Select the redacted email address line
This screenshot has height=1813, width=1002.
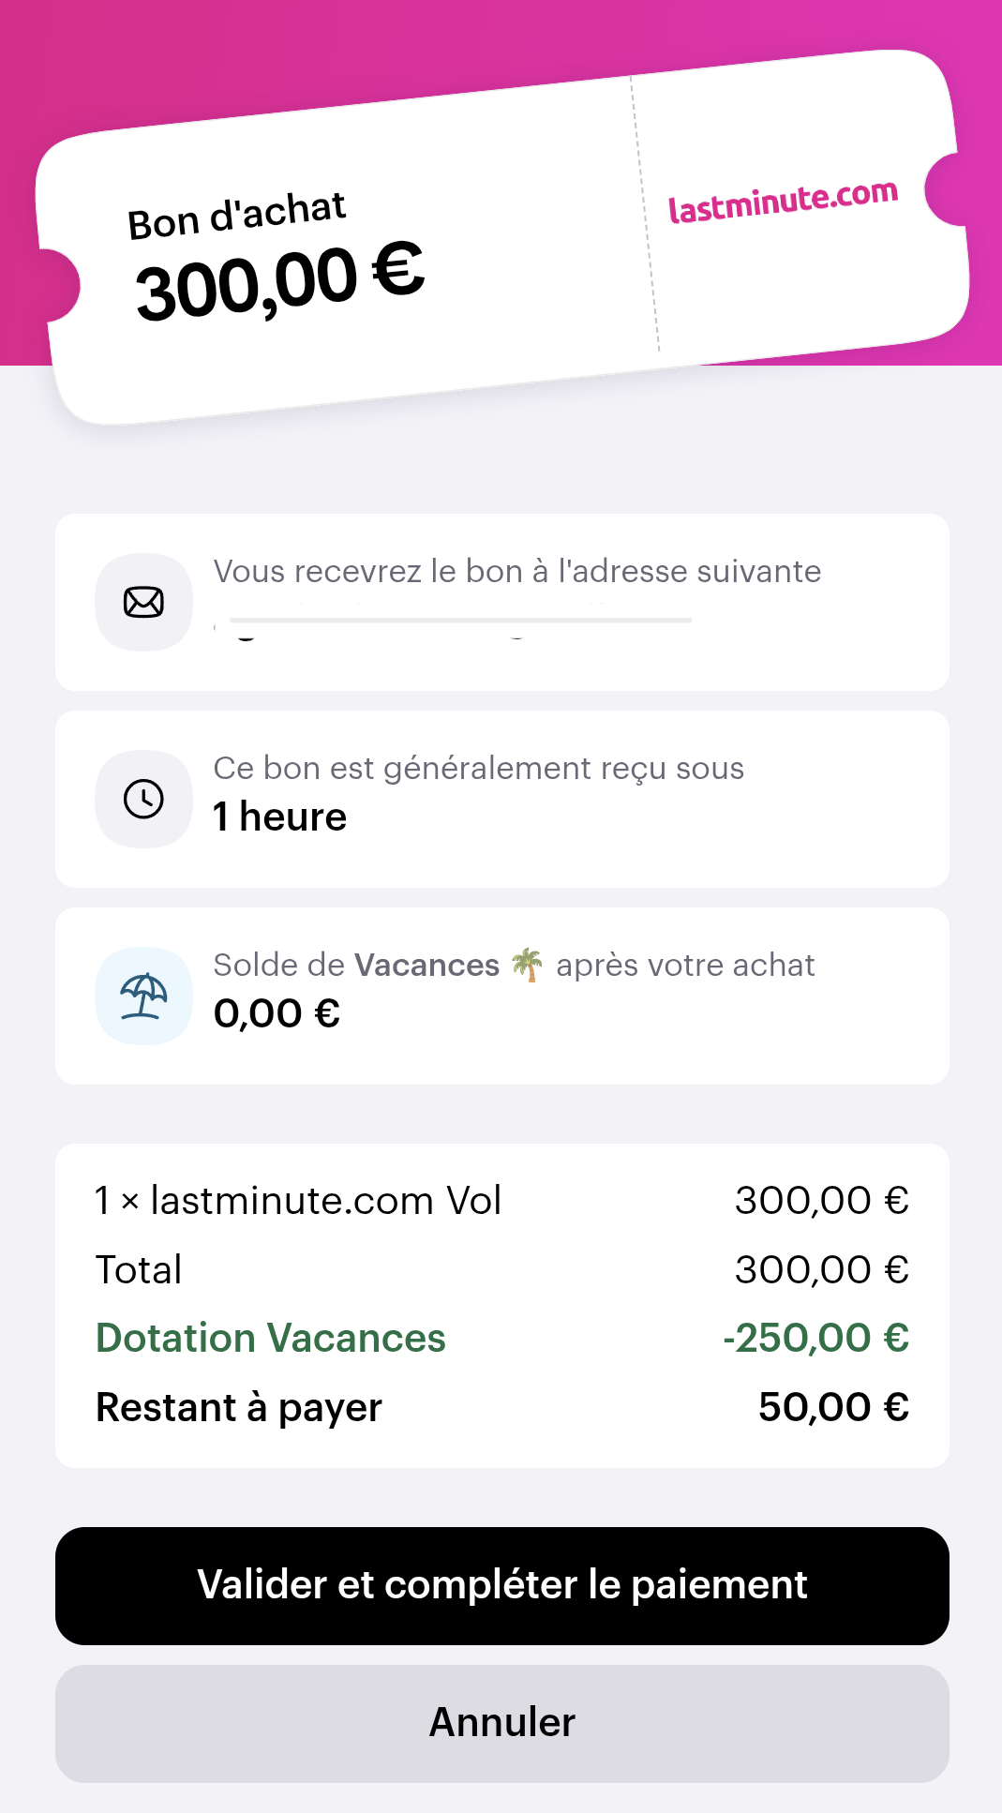click(x=459, y=622)
